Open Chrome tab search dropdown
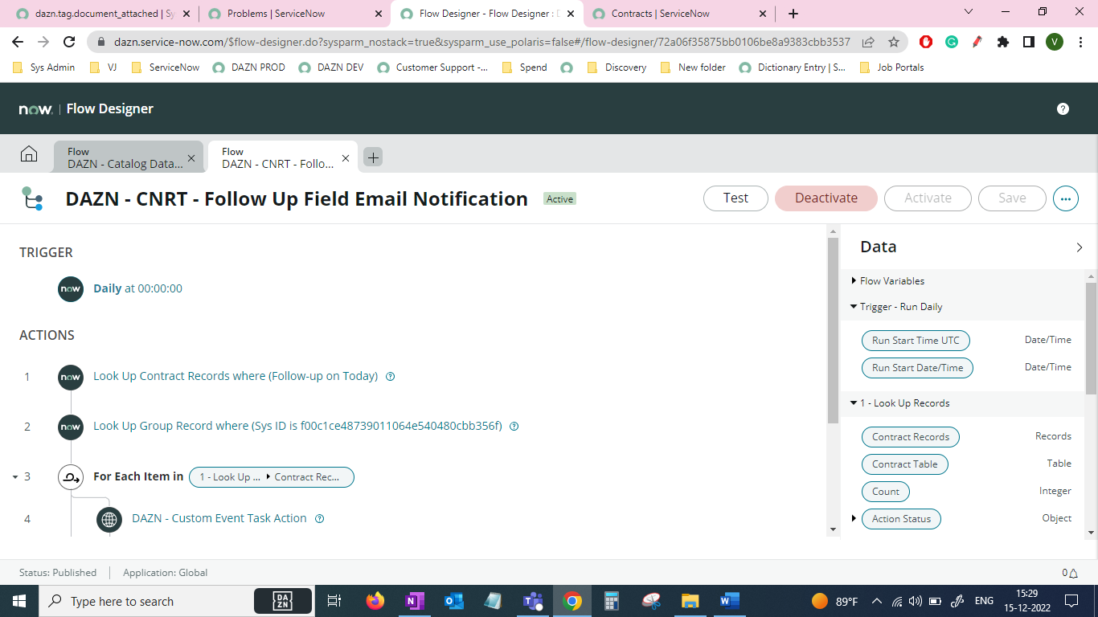Image resolution: width=1098 pixels, height=617 pixels. [x=969, y=12]
